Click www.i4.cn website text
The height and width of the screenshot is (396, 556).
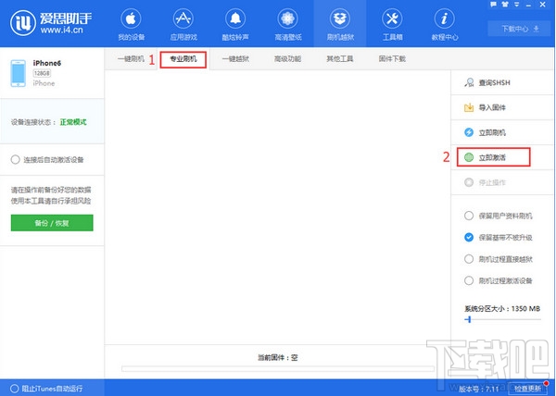(x=61, y=30)
